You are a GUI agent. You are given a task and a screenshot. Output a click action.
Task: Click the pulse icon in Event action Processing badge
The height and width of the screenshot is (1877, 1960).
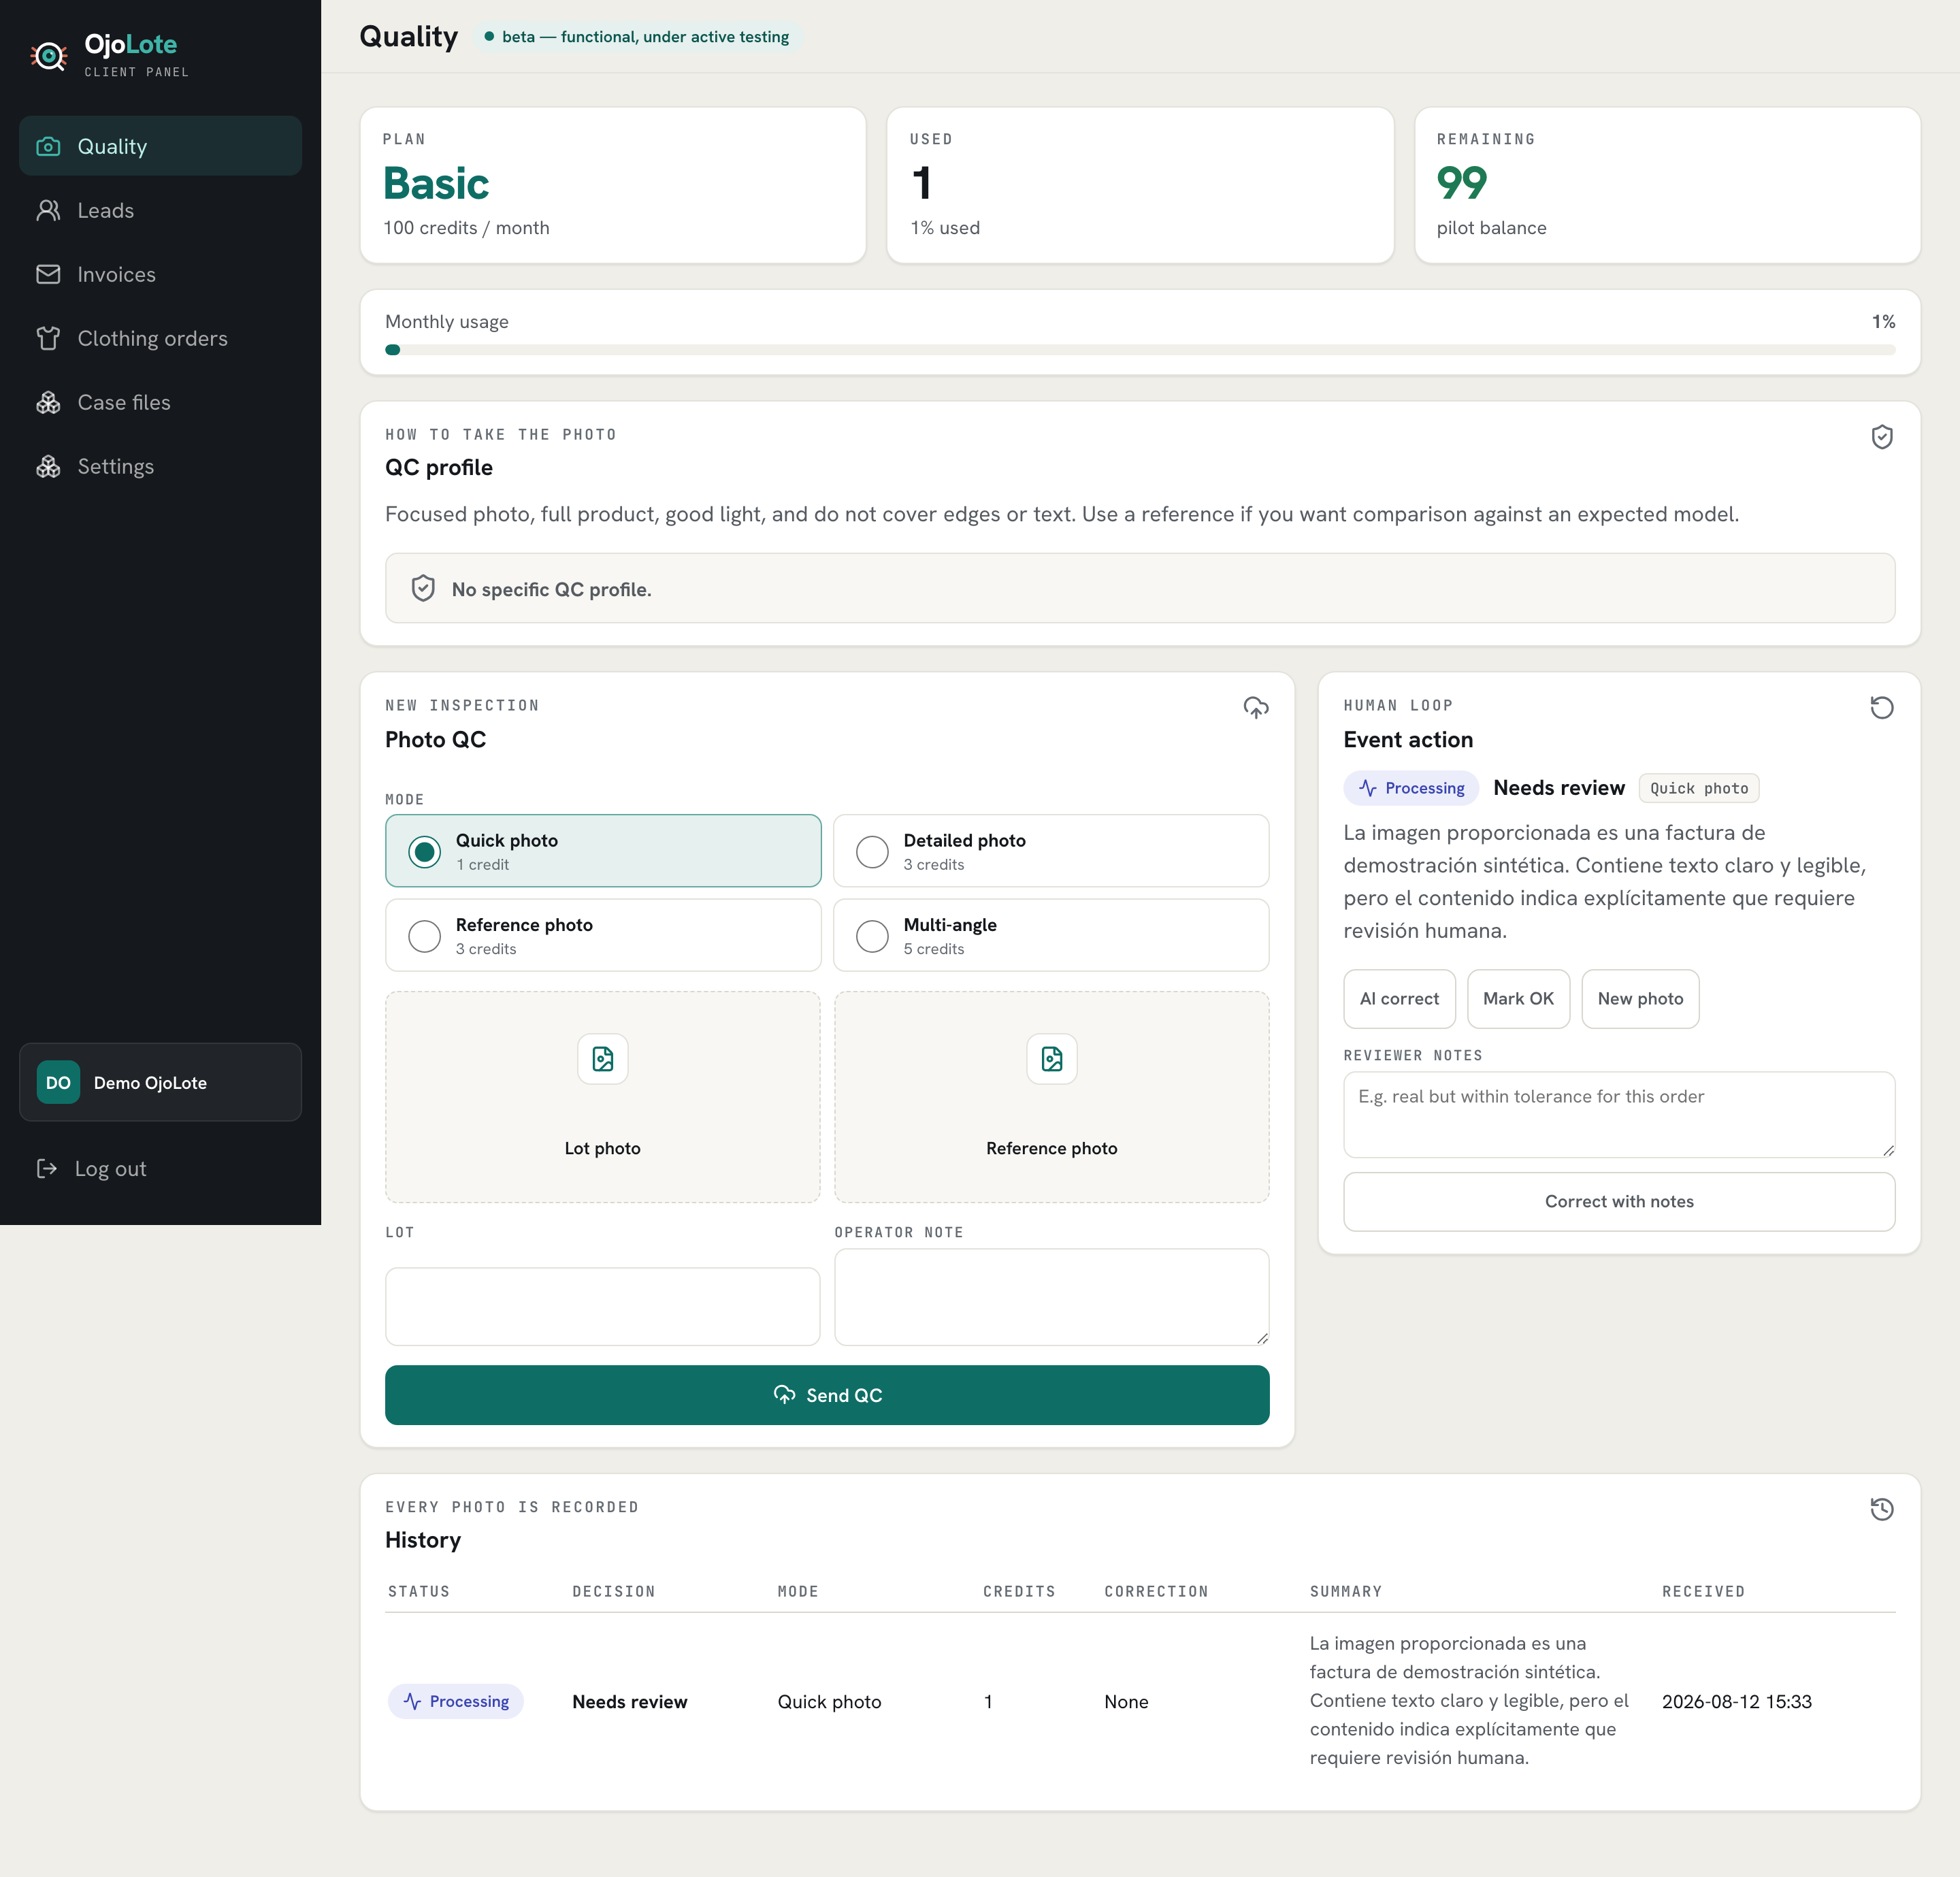click(1368, 788)
